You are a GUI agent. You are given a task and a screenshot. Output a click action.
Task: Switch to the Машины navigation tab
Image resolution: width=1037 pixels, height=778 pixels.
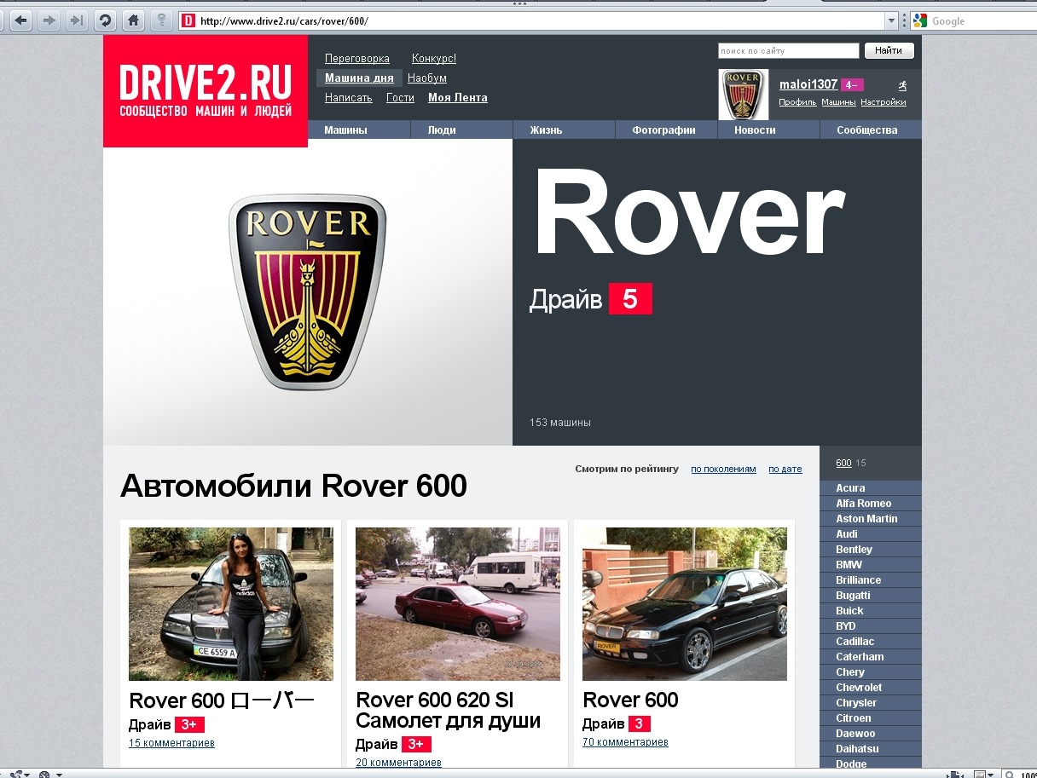coord(359,130)
